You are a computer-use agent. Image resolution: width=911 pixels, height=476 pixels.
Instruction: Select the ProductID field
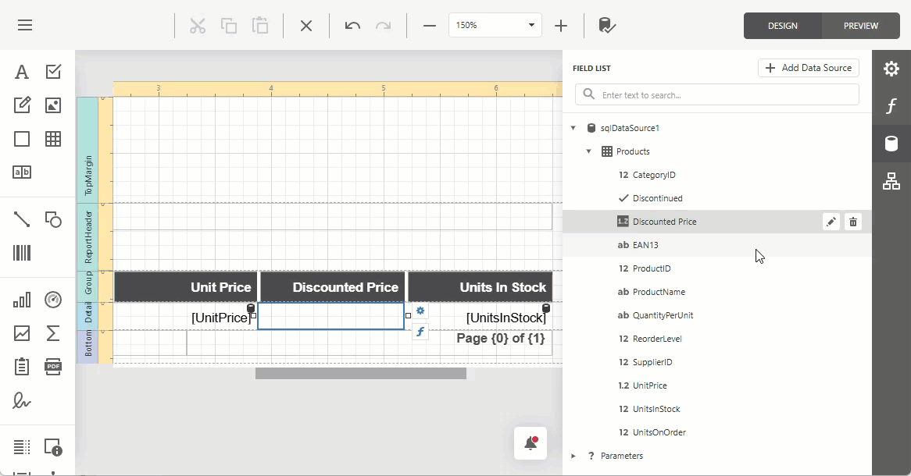pyautogui.click(x=717, y=268)
